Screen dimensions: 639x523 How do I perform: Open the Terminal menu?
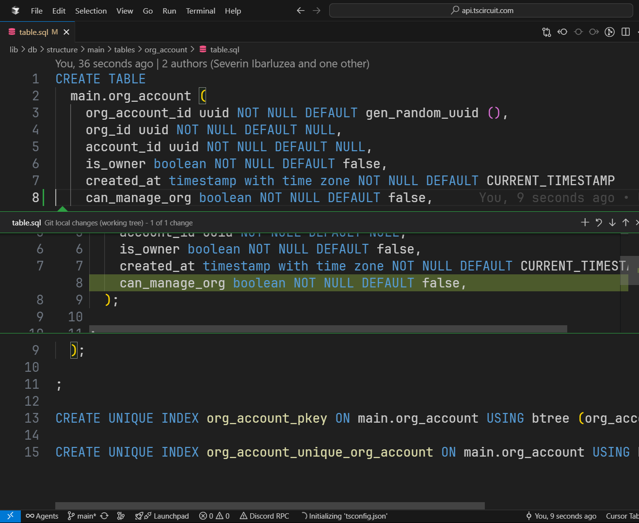201,11
